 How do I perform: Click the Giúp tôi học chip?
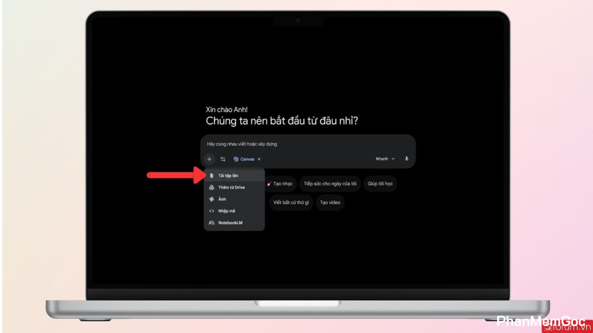380,184
